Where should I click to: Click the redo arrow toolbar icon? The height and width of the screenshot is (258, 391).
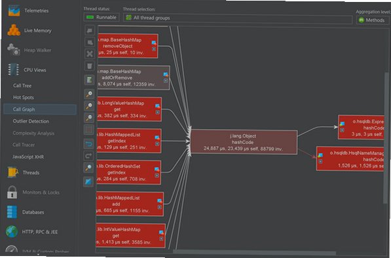point(89,156)
